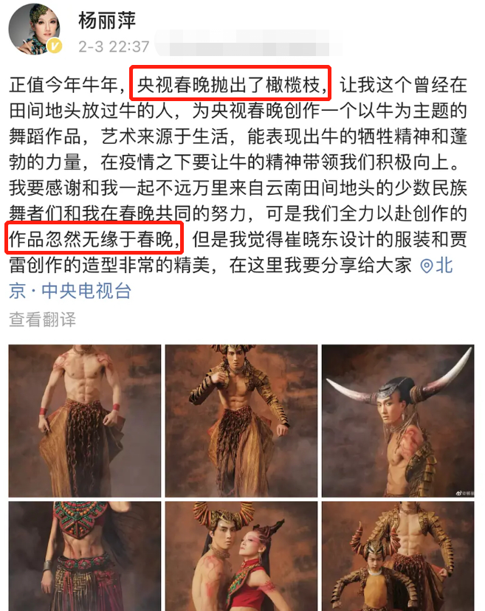Open the adult and child horned costume photo

[x=398, y=556]
